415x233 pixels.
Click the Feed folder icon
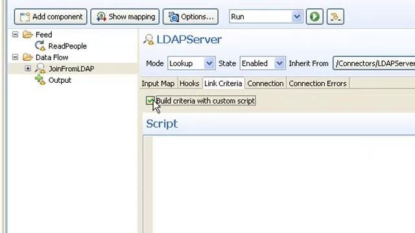[27, 34]
